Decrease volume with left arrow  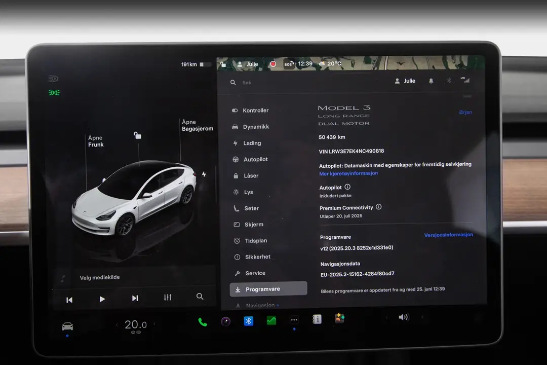point(386,318)
